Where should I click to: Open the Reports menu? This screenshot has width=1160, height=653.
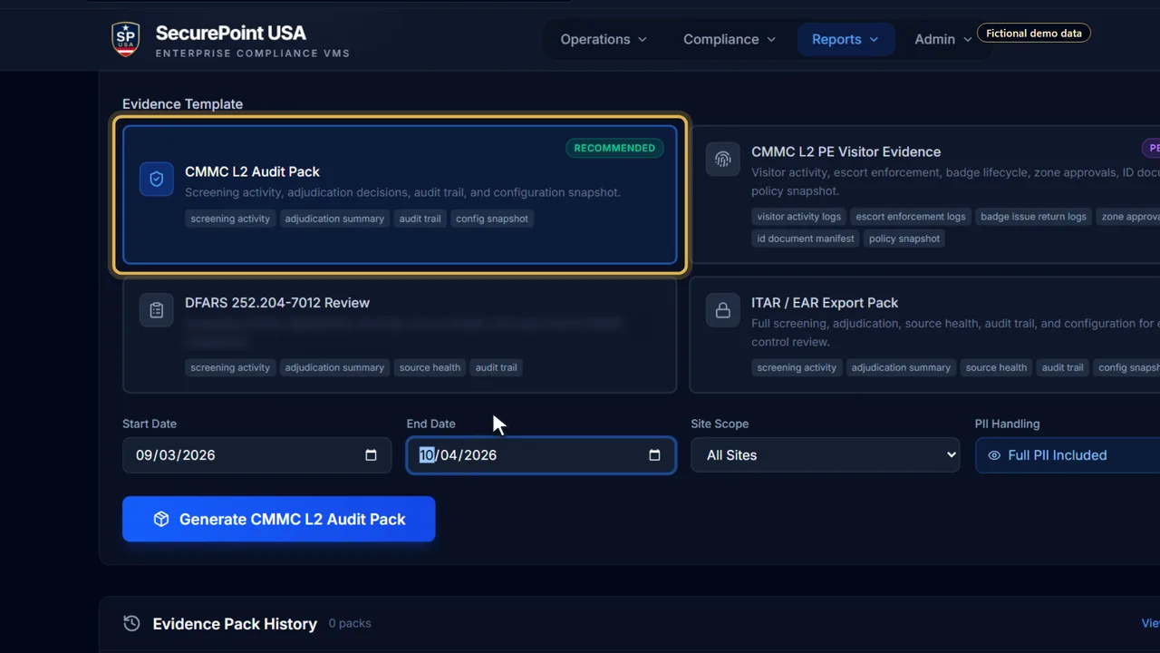point(846,39)
